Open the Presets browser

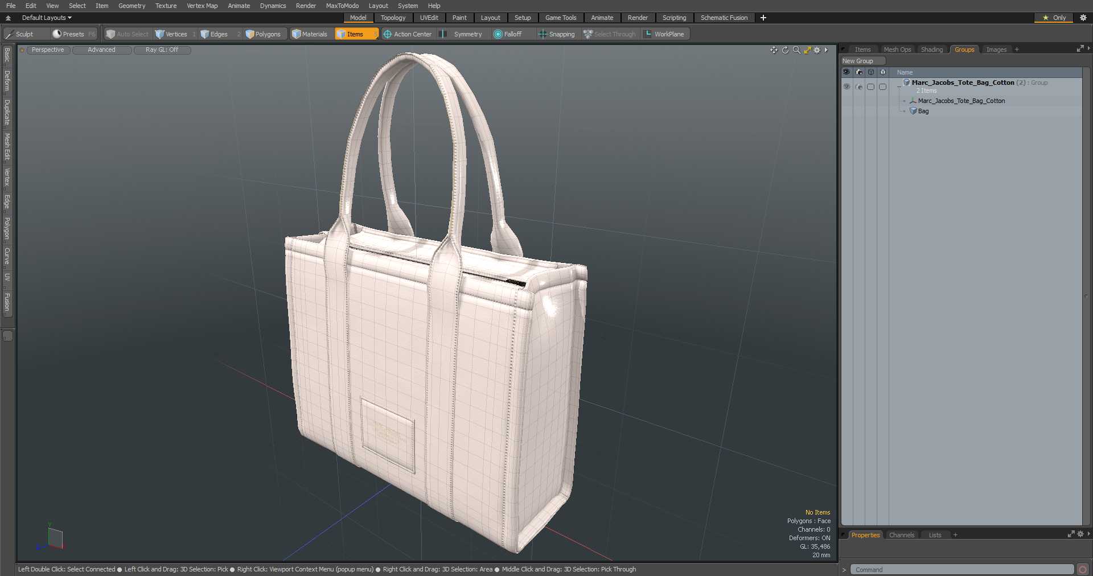point(73,34)
